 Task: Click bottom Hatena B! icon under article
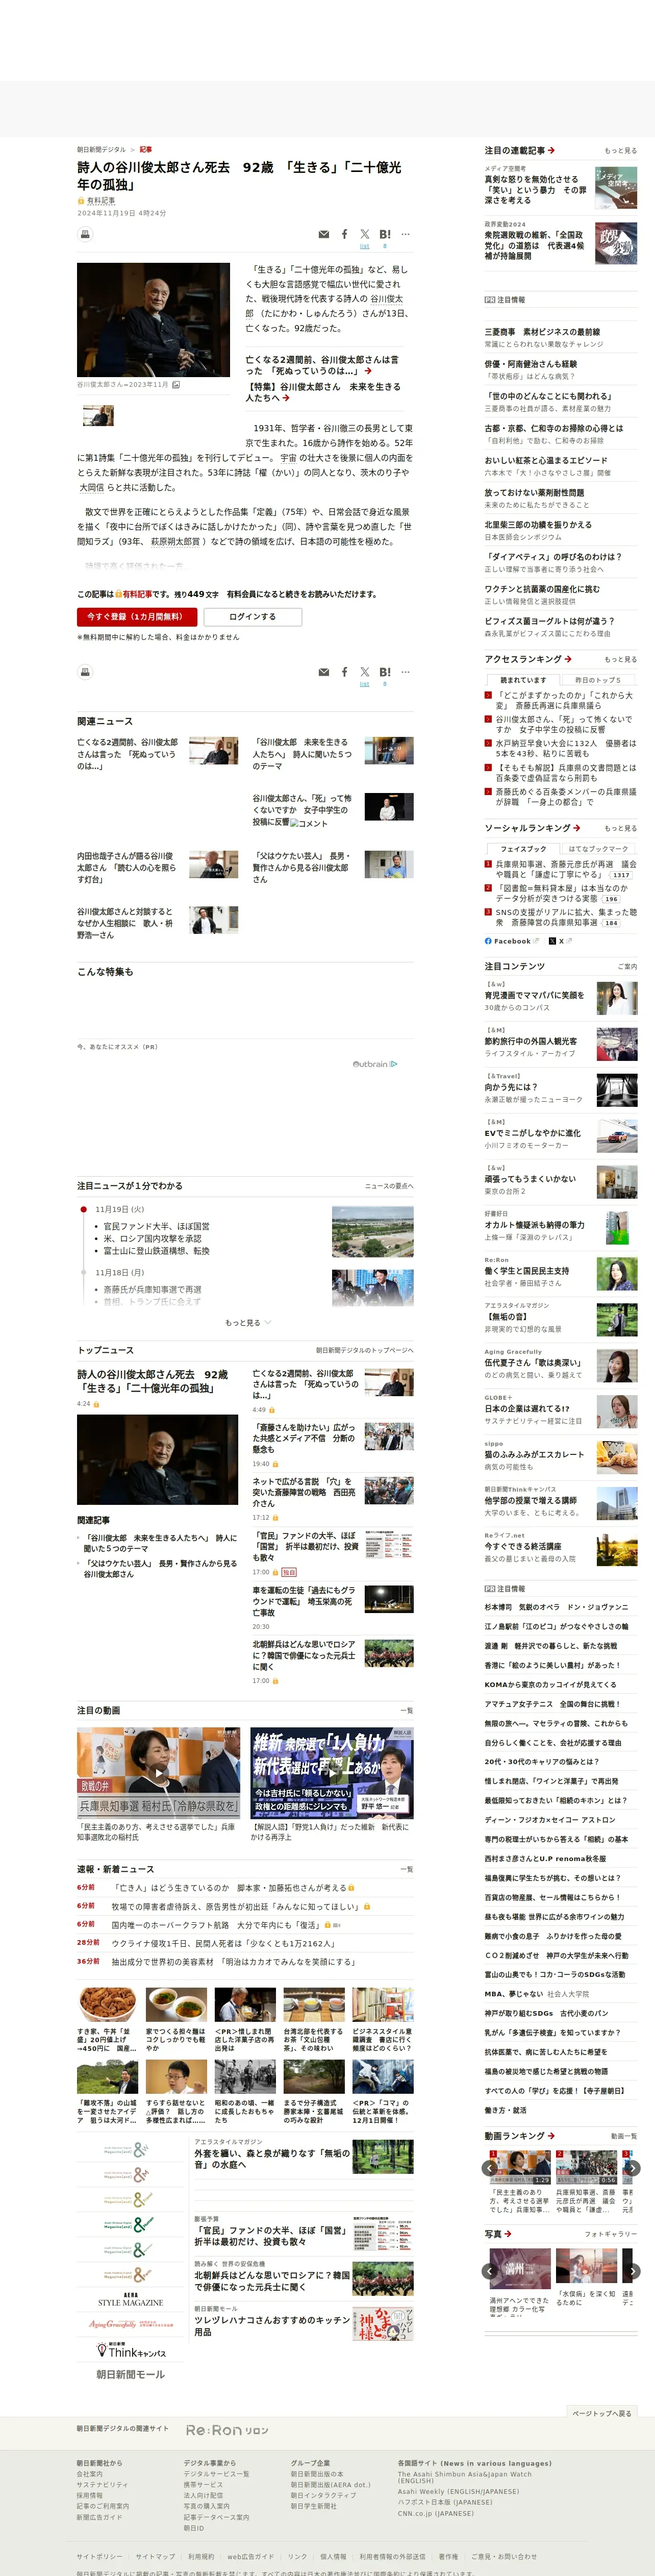click(x=385, y=673)
